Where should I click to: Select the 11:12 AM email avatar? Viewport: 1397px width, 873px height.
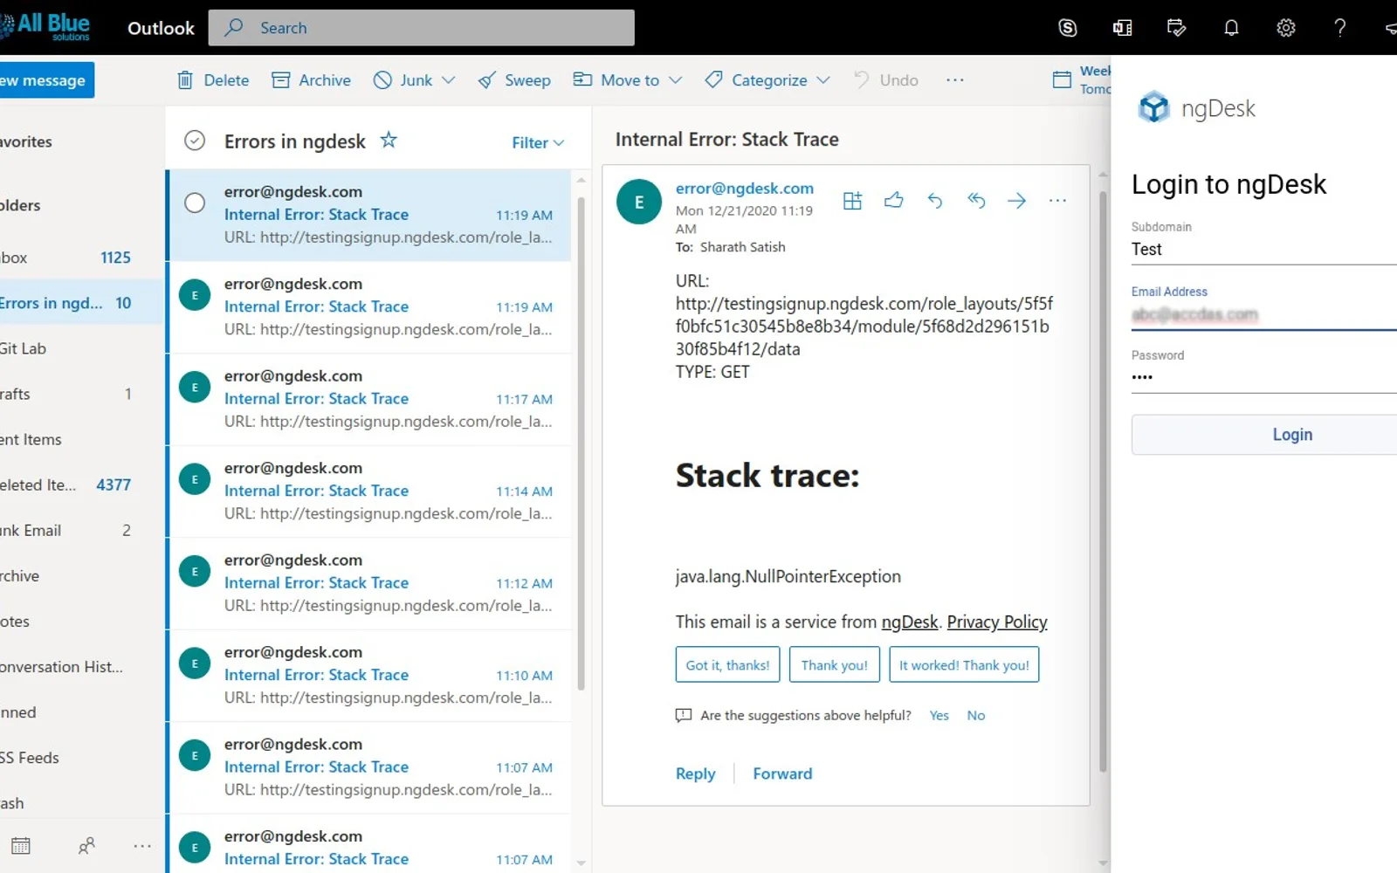195,571
